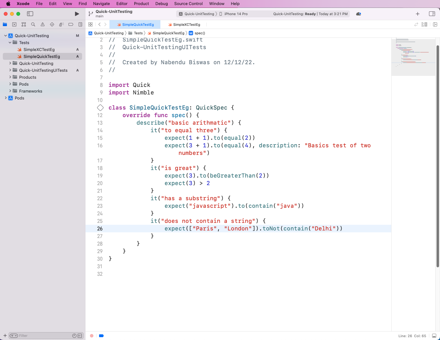
Task: Expand the Quick-UnitTesting folder group
Action: click(x=10, y=63)
